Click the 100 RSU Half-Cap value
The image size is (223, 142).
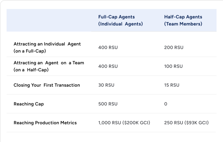click(x=173, y=66)
